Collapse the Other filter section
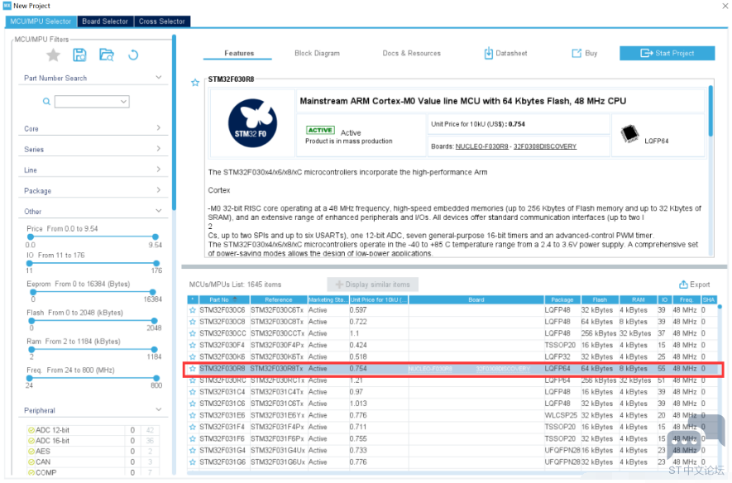The width and height of the screenshot is (732, 483). 159,211
